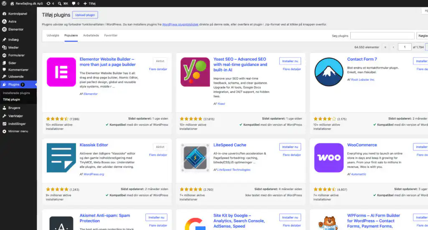The width and height of the screenshot is (428, 230).
Task: View Flere detaljer for Elementor
Action: tap(158, 69)
